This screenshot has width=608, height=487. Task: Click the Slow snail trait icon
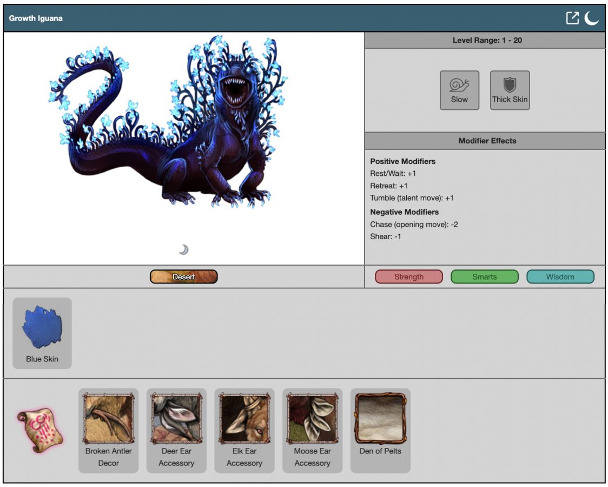pos(459,90)
